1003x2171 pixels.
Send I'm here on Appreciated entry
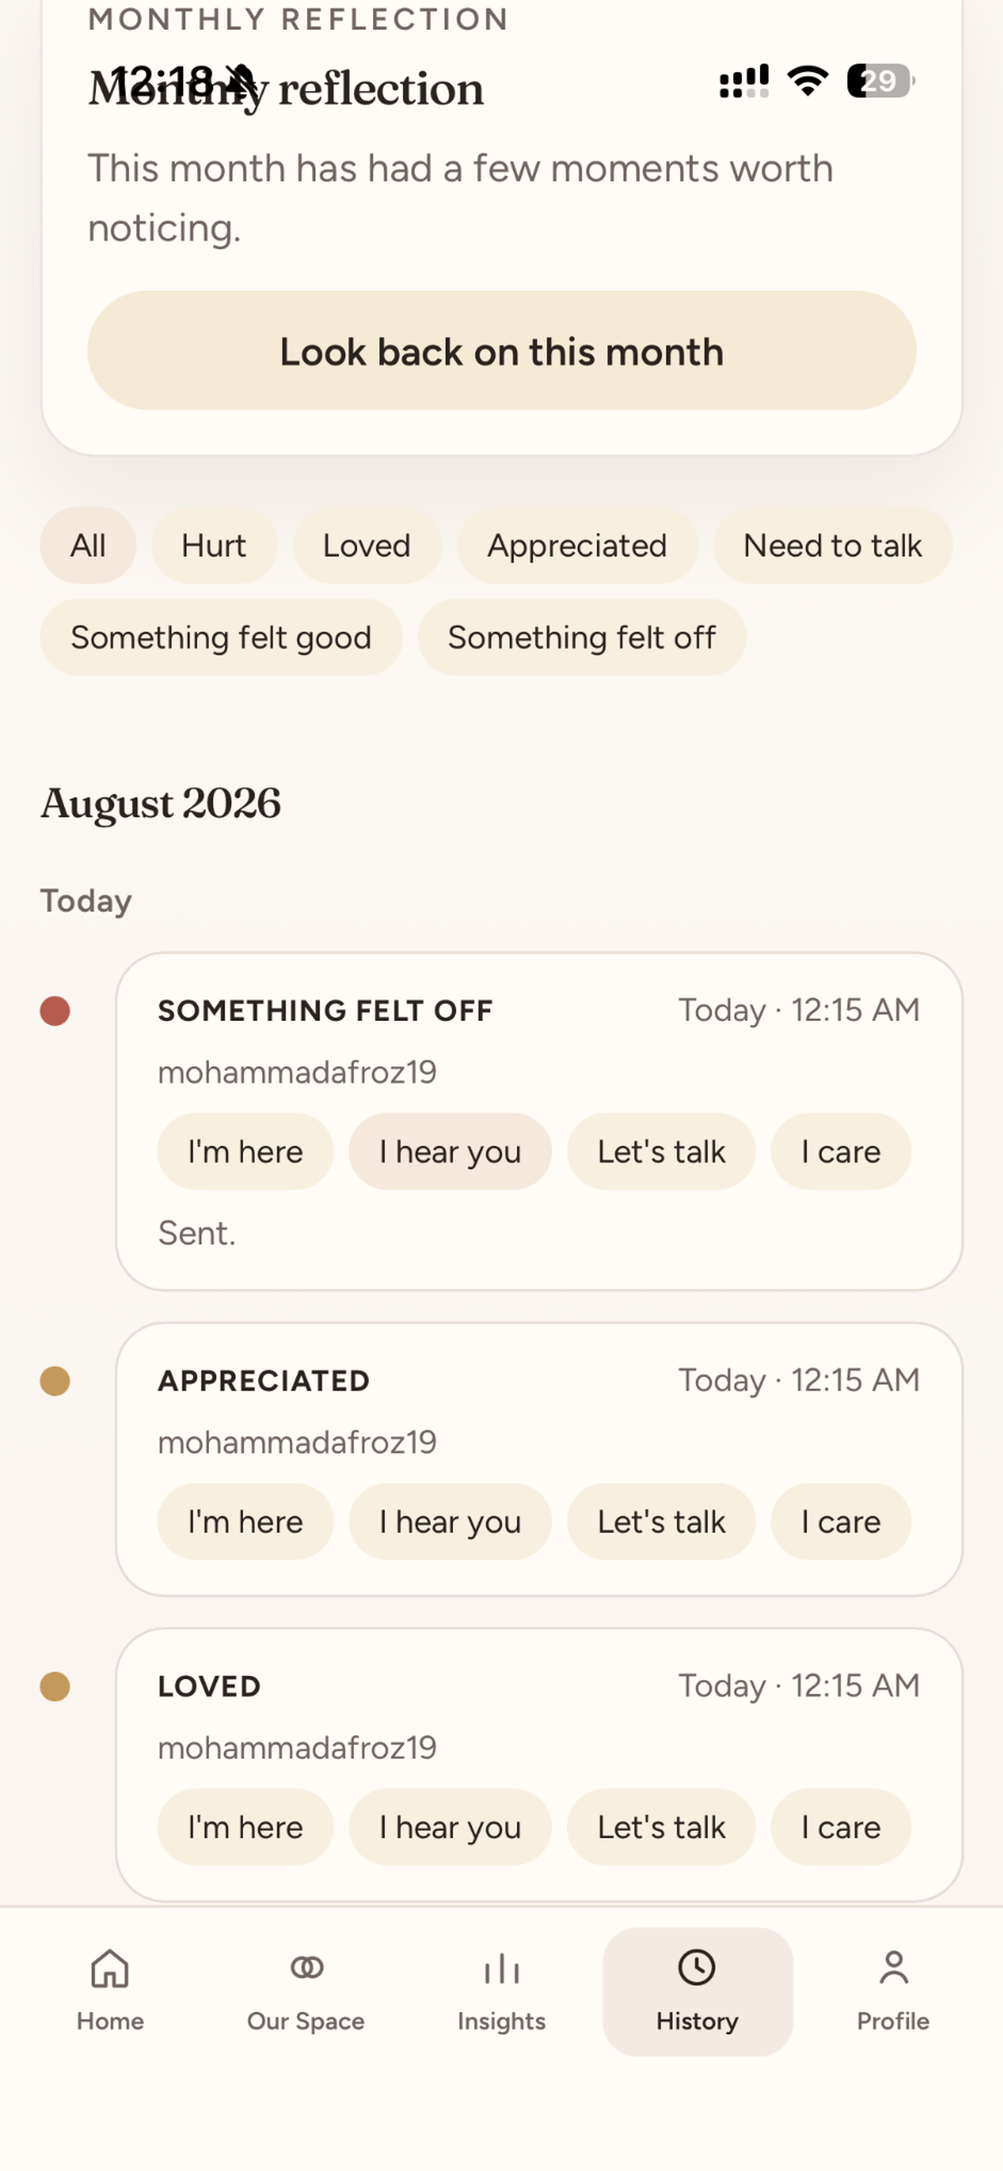(x=246, y=1521)
